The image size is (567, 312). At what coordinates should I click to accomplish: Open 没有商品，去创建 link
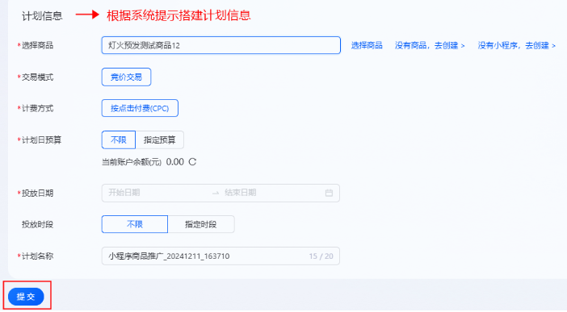click(430, 45)
